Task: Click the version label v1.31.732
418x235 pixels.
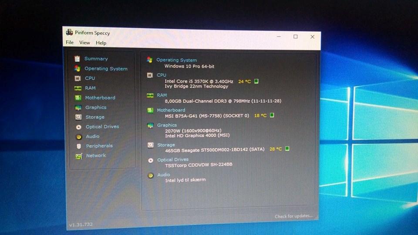Action: [x=81, y=225]
